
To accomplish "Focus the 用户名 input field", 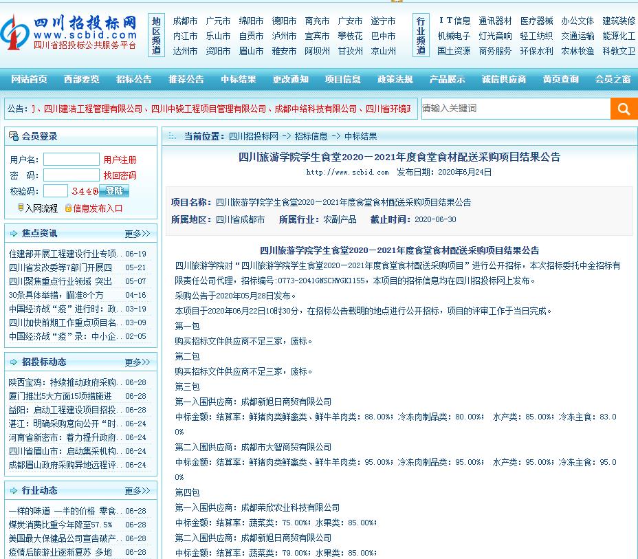I will [x=71, y=159].
